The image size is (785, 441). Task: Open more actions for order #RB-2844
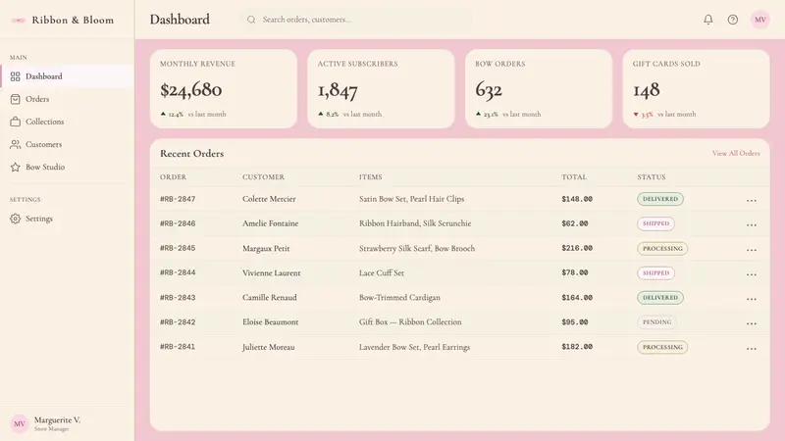point(751,274)
